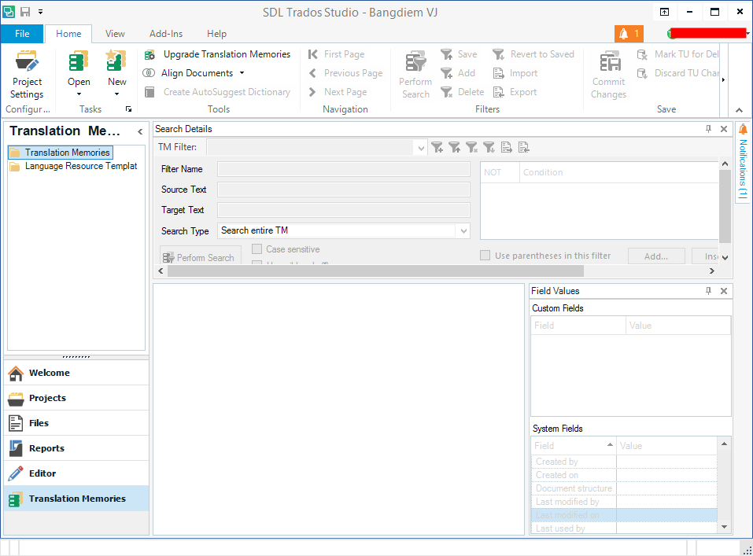The width and height of the screenshot is (753, 556).
Task: Click Create AutoSuggest Dictionary
Action: click(217, 92)
